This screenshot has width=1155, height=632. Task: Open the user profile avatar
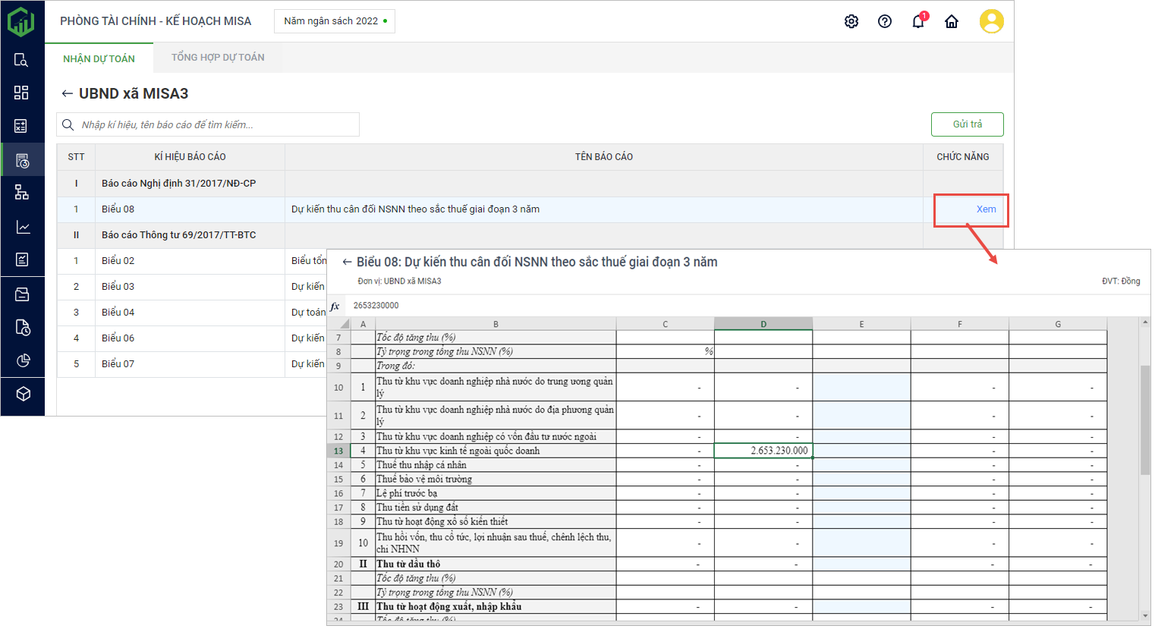pos(991,21)
